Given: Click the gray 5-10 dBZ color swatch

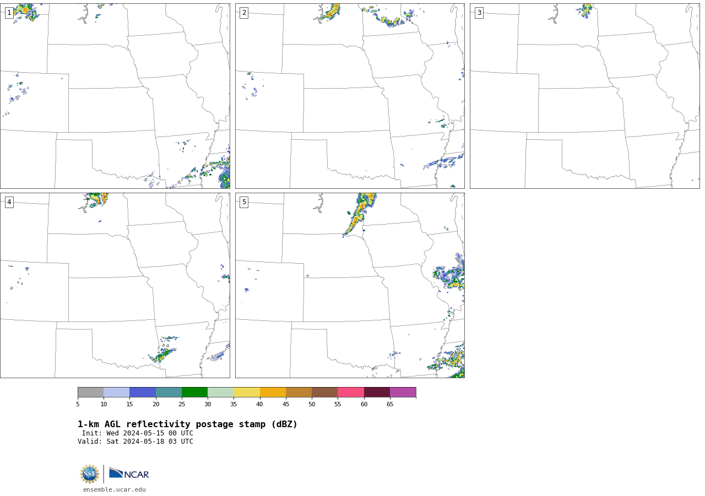Looking at the screenshot, I should tap(90, 392).
